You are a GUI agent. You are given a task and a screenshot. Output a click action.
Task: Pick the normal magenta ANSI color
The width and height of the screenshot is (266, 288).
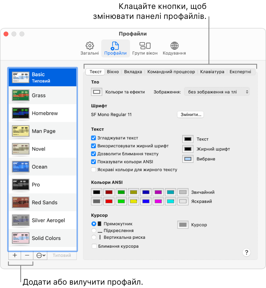coord(158,192)
